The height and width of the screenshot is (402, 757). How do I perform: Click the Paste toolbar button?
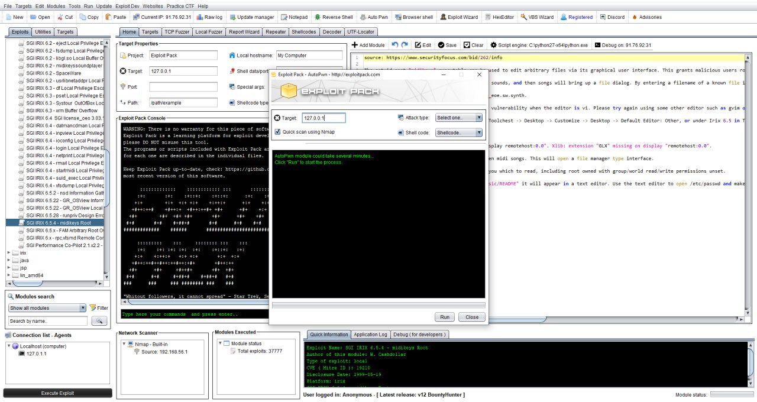click(115, 17)
